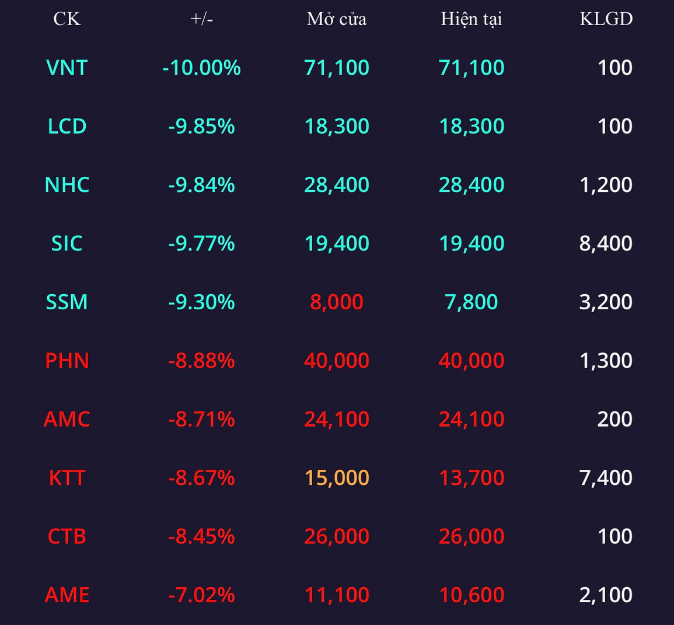Click SIC's trading volume 8,400

point(606,243)
